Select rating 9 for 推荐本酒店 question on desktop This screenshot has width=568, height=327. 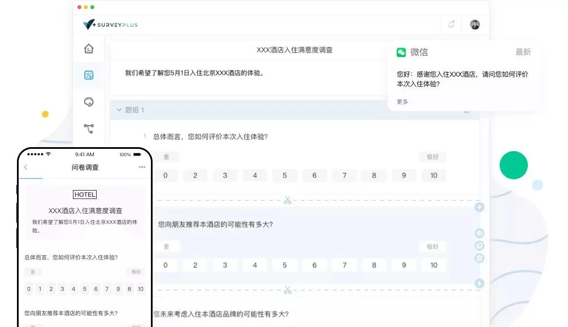(404, 265)
